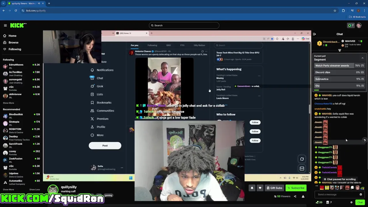368x207 pixels.
Task: Show more recommended channels
Action: click(8, 189)
